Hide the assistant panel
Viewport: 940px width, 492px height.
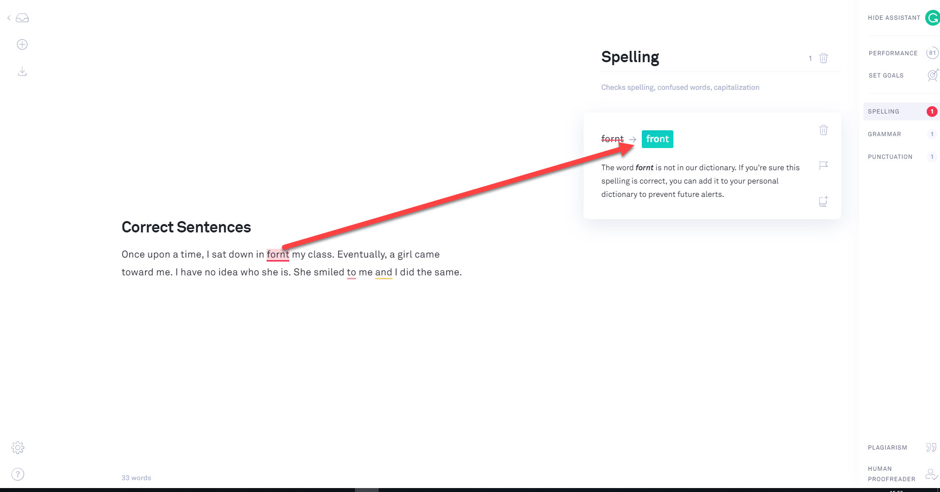tap(894, 18)
